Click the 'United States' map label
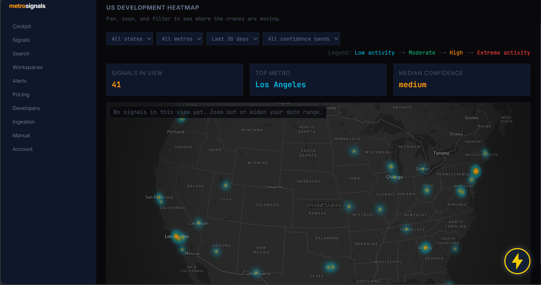 tap(324, 205)
